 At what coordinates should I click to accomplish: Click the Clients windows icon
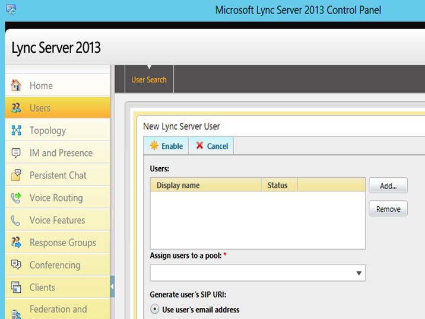16,287
